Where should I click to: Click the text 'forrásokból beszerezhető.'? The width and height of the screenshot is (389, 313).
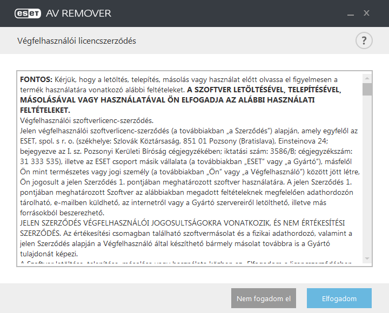pyautogui.click(x=62, y=213)
